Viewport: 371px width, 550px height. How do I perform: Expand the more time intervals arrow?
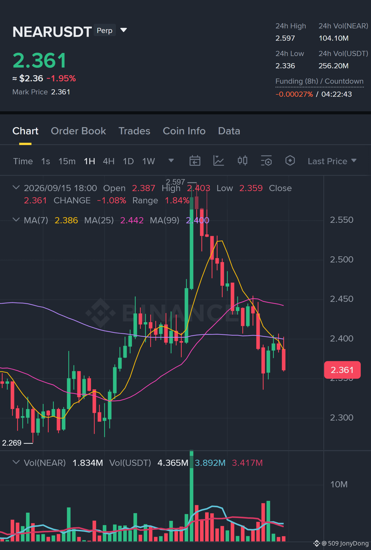pyautogui.click(x=171, y=161)
